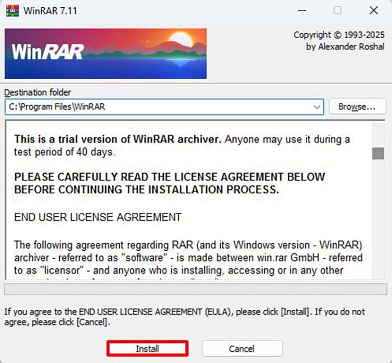Focus the Destination folder path field
The height and width of the screenshot is (363, 392).
tap(164, 107)
